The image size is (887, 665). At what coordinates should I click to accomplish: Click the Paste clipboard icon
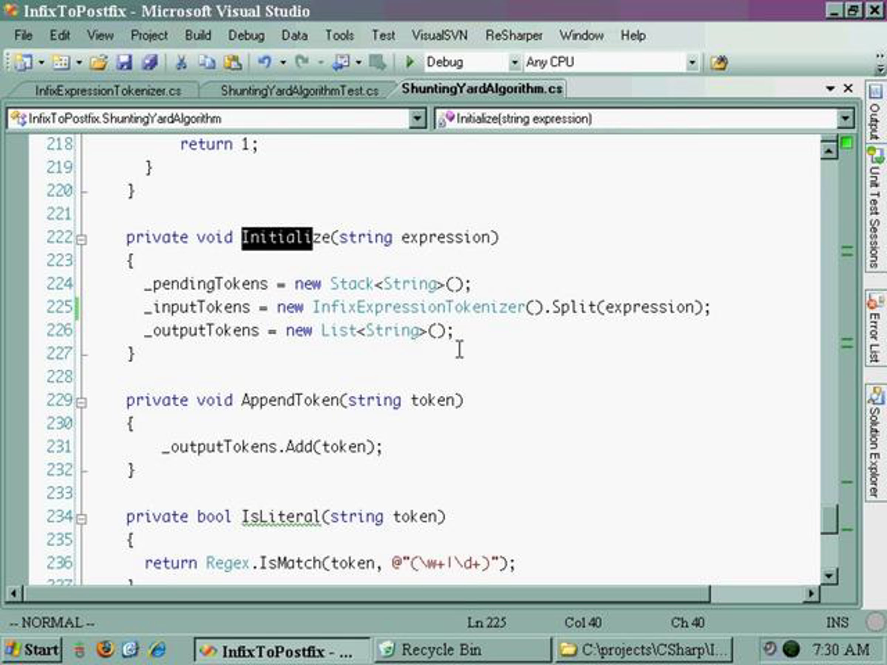(x=232, y=62)
